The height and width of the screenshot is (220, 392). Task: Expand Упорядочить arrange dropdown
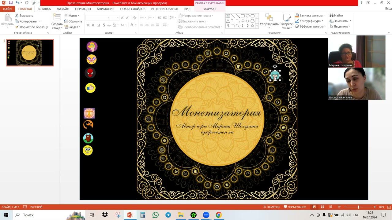[269, 21]
